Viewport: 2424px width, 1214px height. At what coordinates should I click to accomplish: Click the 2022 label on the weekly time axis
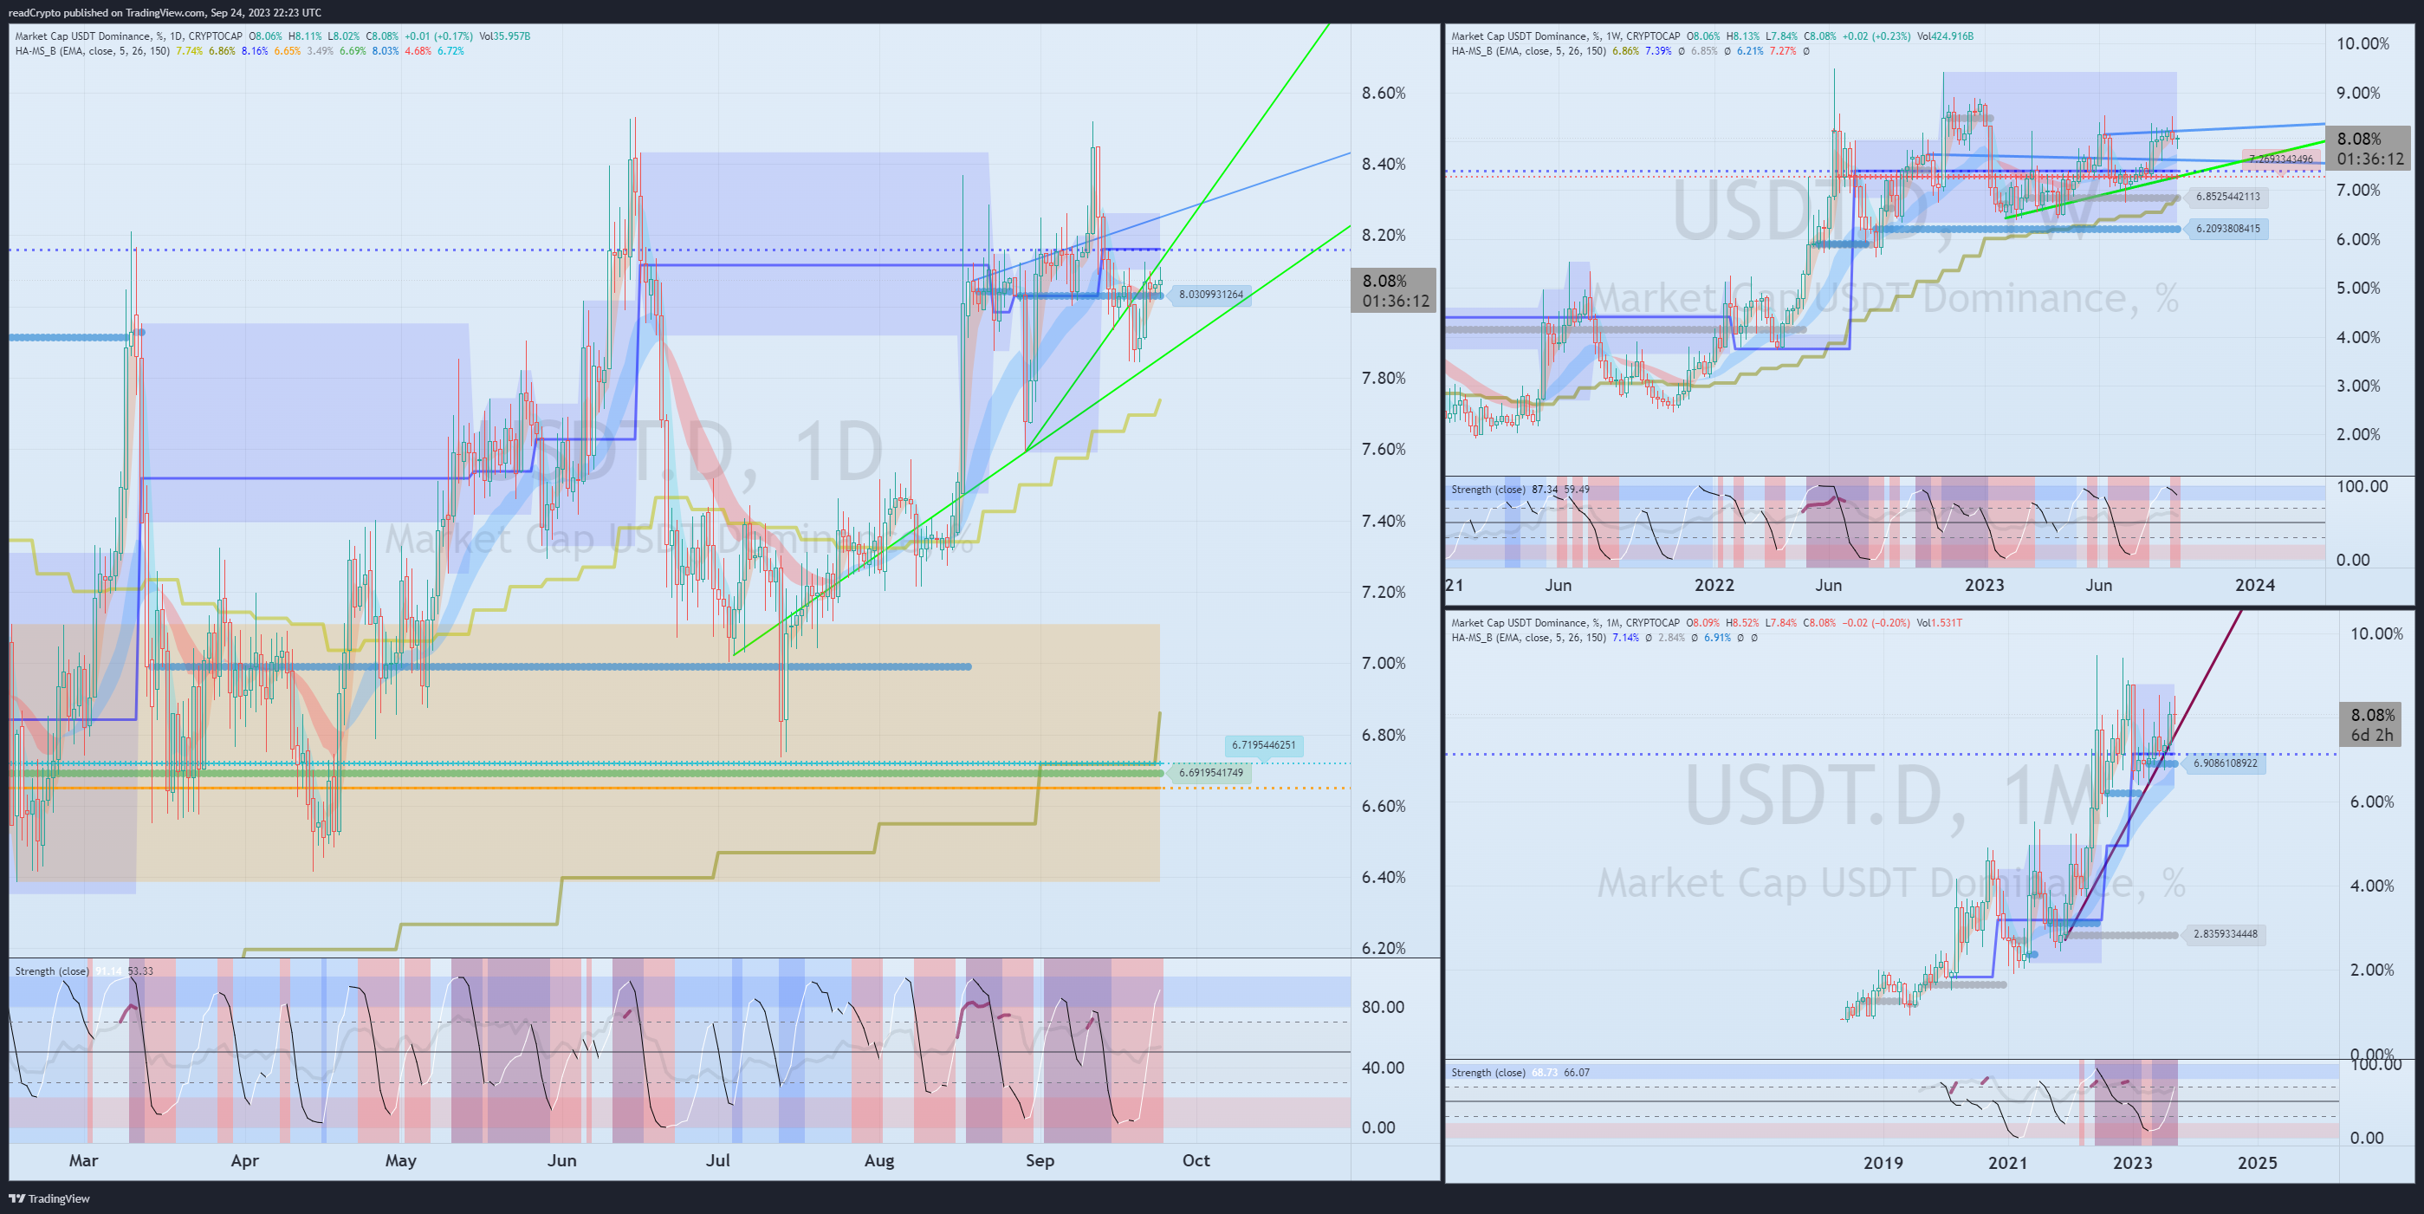point(1714,584)
